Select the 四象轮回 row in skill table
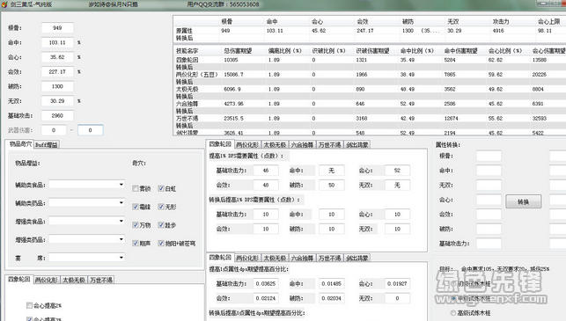This screenshot has height=321, width=566. pyautogui.click(x=370, y=60)
